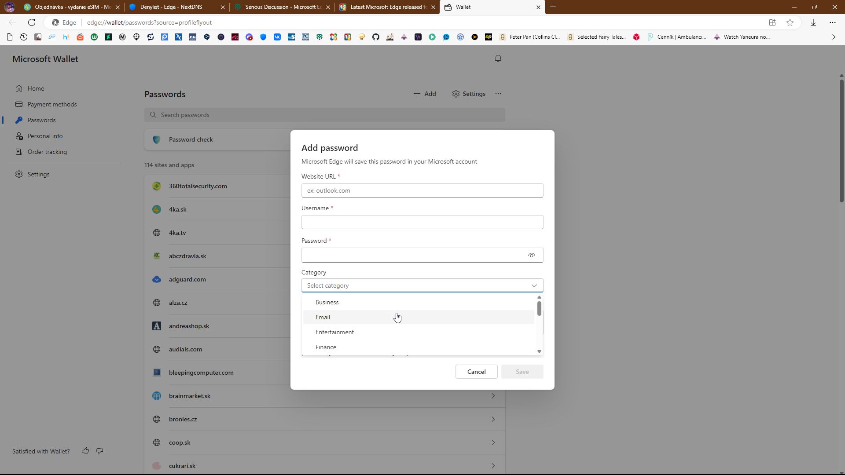Close the Denylist - Edge - NextDNS tab
The image size is (845, 475).
223,7
